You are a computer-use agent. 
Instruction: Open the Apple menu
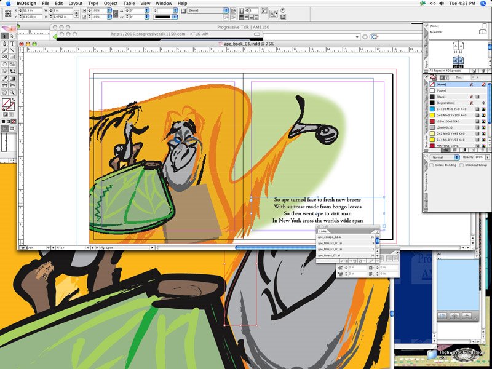click(x=8, y=4)
